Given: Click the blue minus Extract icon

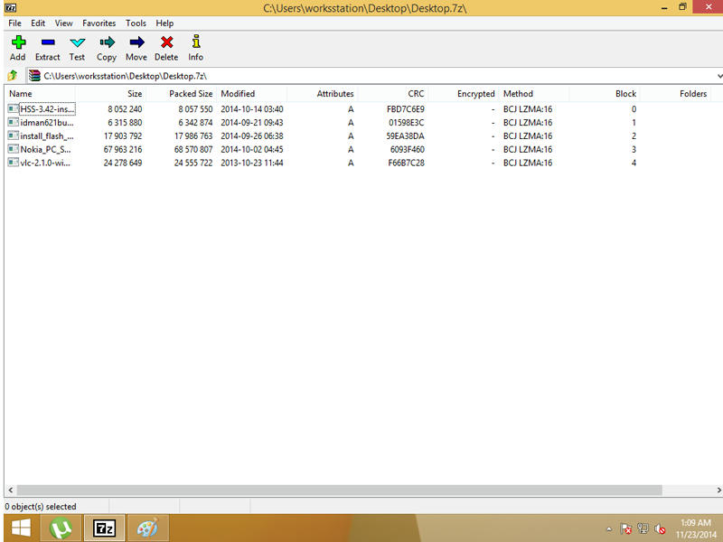Looking at the screenshot, I should pos(48,42).
